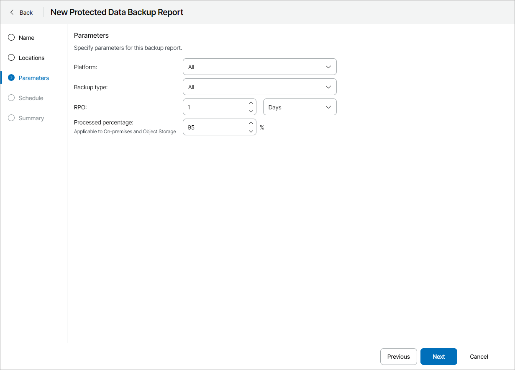Click the Next button
Screen dimensions: 515x370
pyautogui.click(x=438, y=357)
